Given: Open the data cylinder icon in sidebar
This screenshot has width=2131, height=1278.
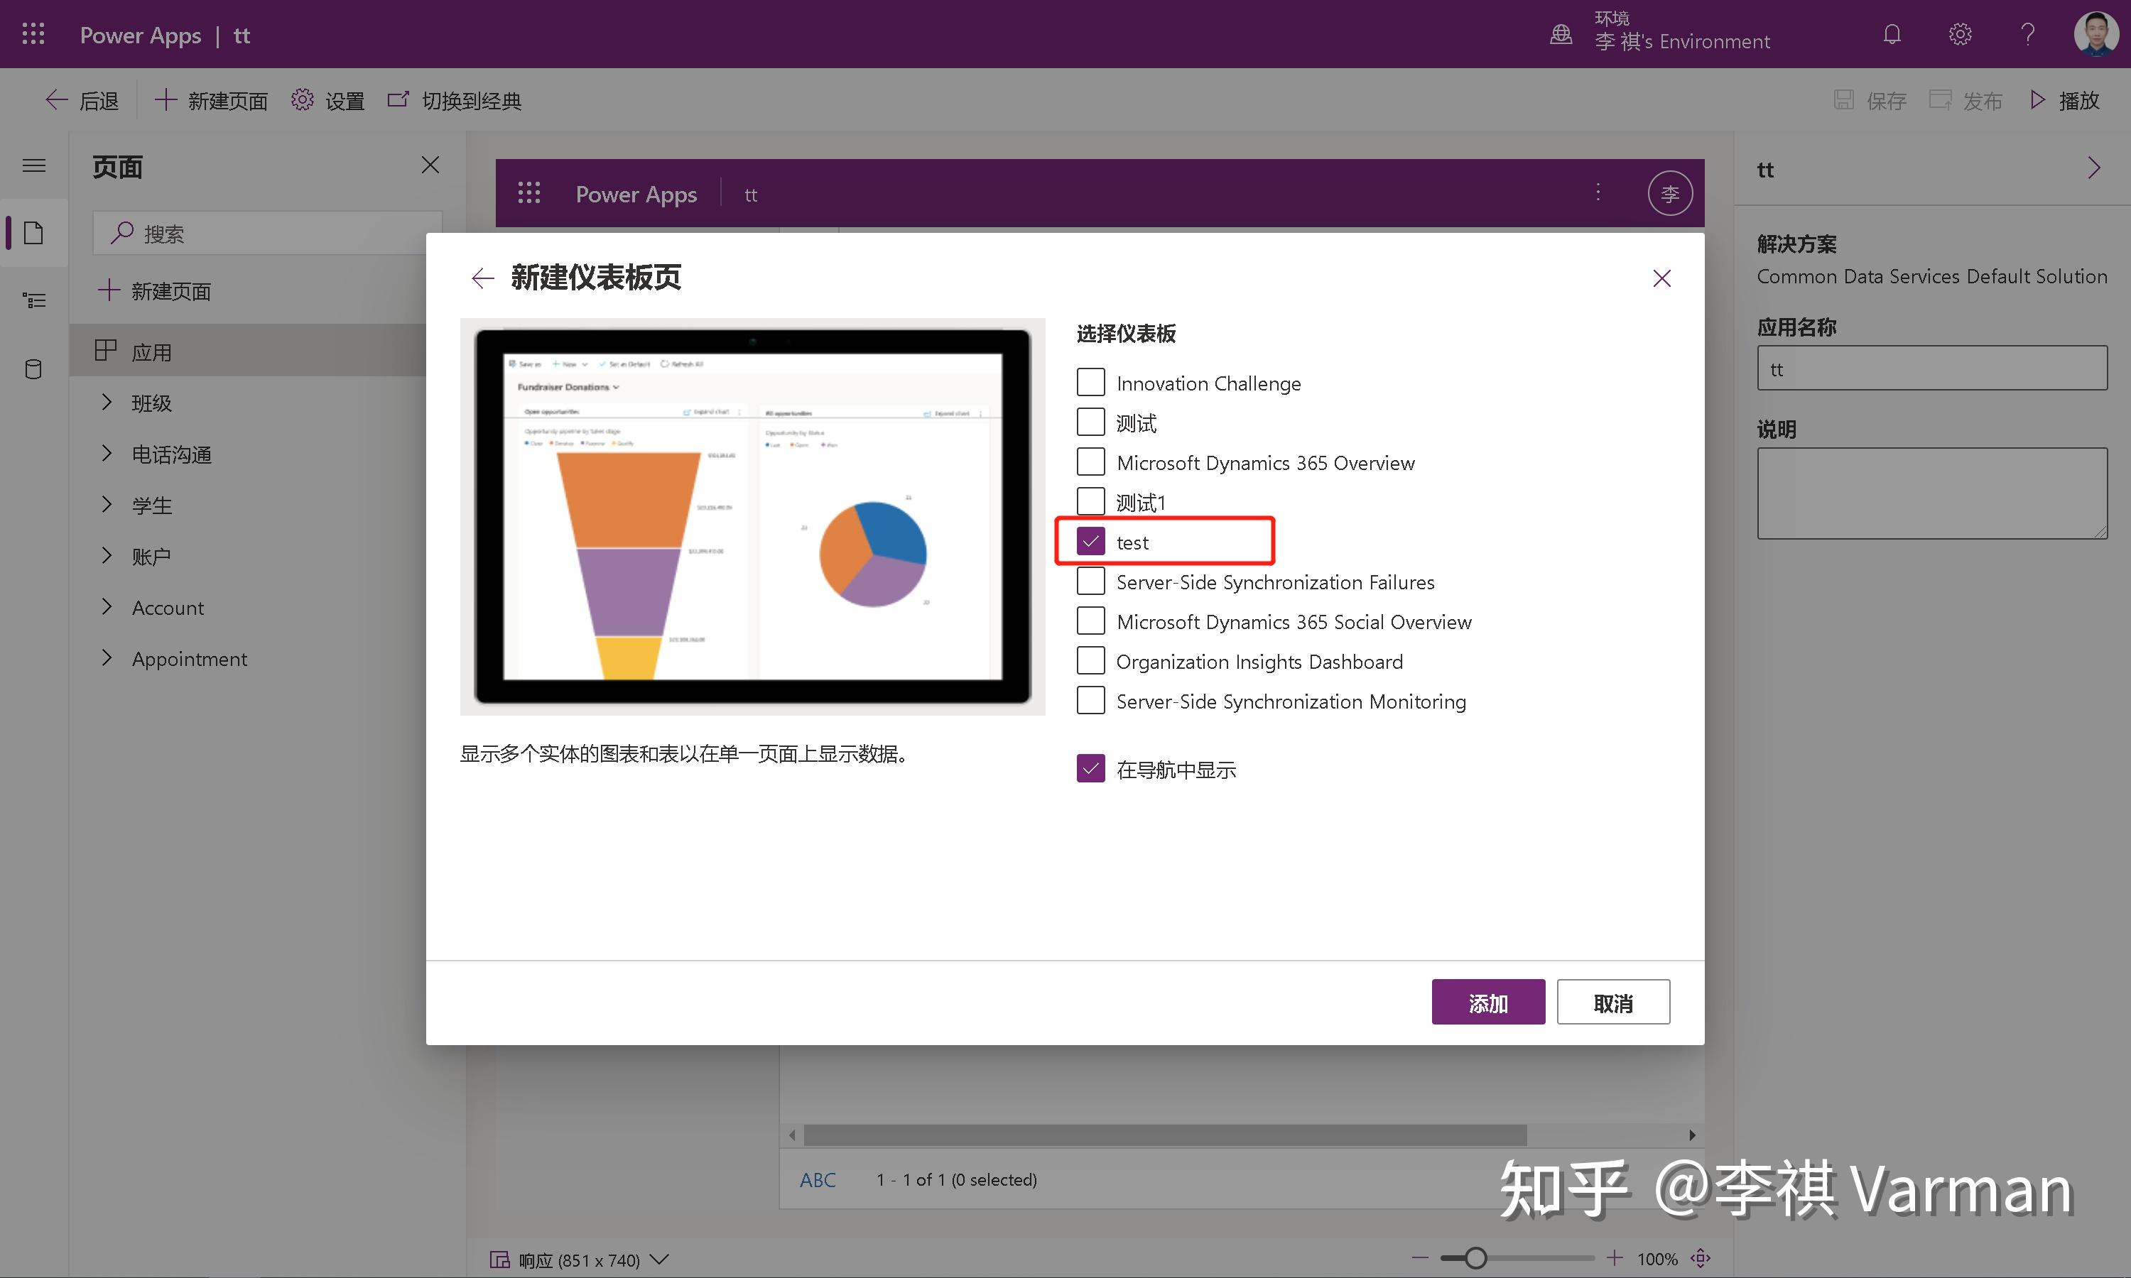Looking at the screenshot, I should pos(33,369).
